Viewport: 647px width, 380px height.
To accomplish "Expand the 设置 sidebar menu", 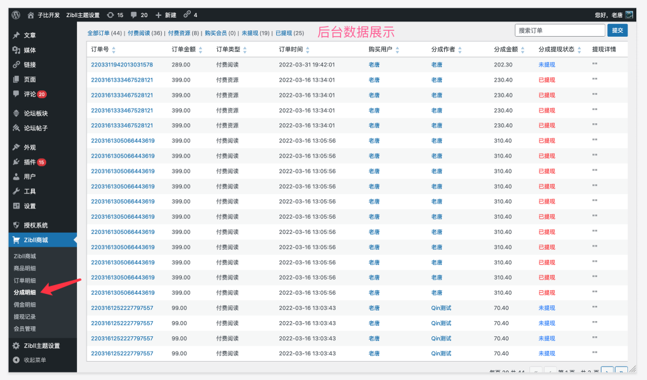I will (26, 205).
